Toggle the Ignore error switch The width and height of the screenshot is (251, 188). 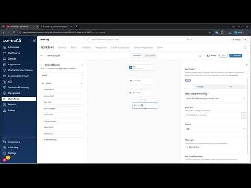186,147
